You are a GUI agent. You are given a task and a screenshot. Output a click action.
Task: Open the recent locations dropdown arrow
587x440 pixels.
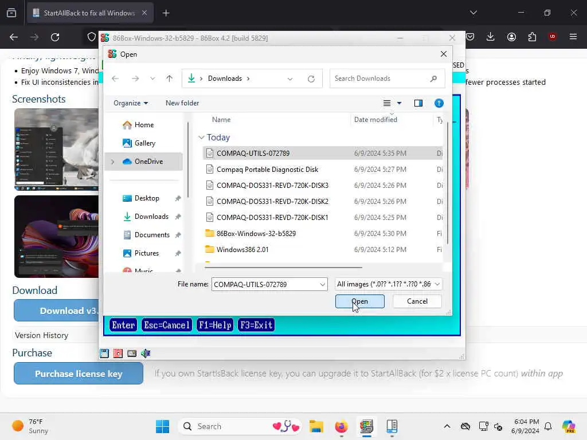152,78
